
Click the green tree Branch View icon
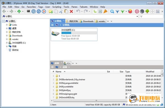pyautogui.click(x=147, y=11)
